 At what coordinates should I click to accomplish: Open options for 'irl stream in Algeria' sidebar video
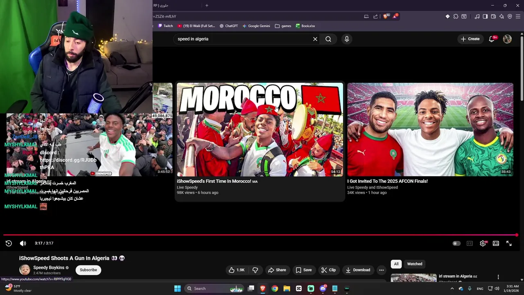tap(498, 277)
